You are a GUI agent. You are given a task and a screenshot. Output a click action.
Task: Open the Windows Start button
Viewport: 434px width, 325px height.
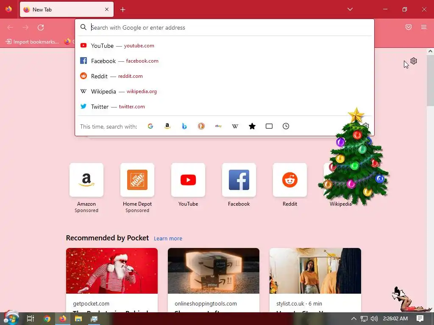11,318
